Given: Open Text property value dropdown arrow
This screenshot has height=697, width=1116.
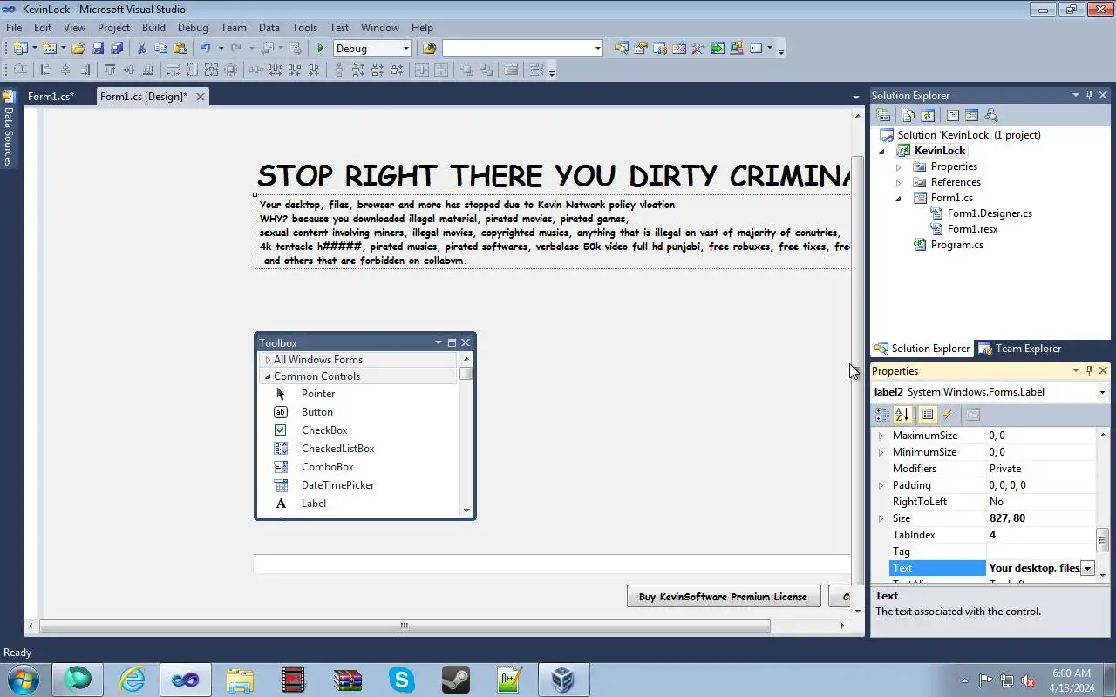Looking at the screenshot, I should tap(1087, 568).
